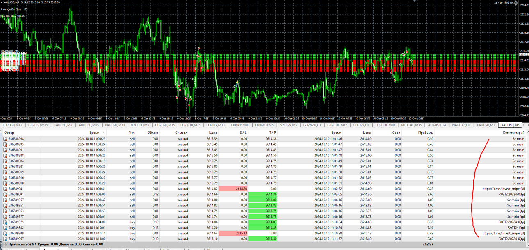This screenshot has height=250, width=529.
Task: Click the green take-profit cell 2615.40
Action: pyautogui.click(x=263, y=239)
